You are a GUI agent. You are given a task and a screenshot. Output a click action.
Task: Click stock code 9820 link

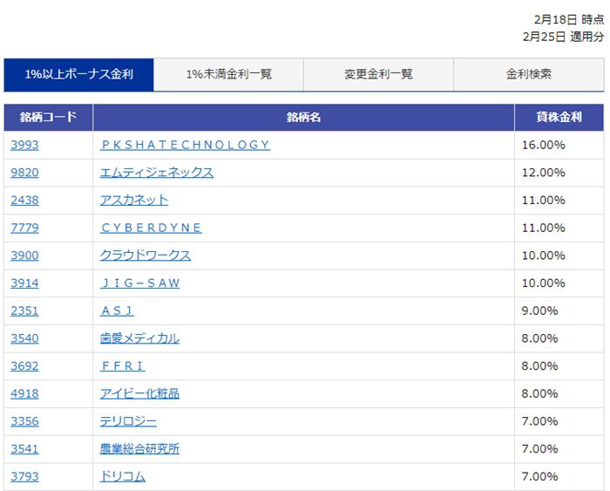coord(24,173)
